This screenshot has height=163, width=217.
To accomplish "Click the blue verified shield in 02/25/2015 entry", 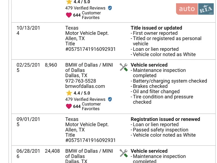I will (x=110, y=99).
